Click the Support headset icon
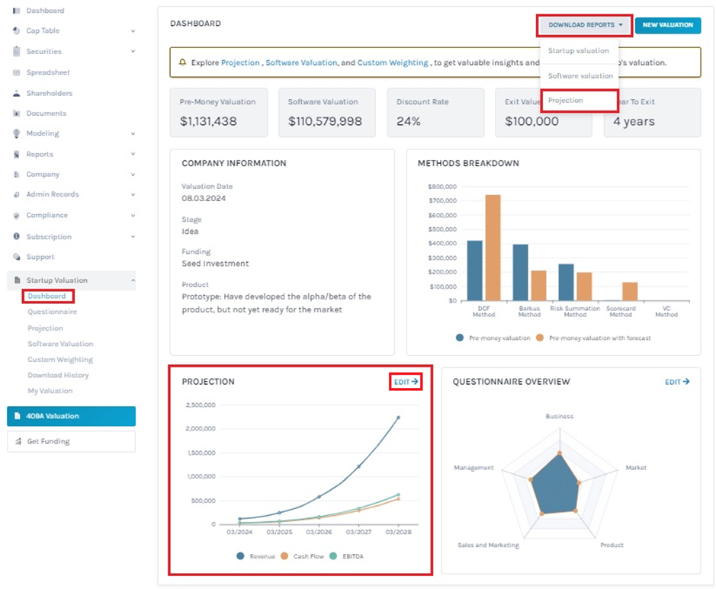The height and width of the screenshot is (589, 716). coord(17,257)
